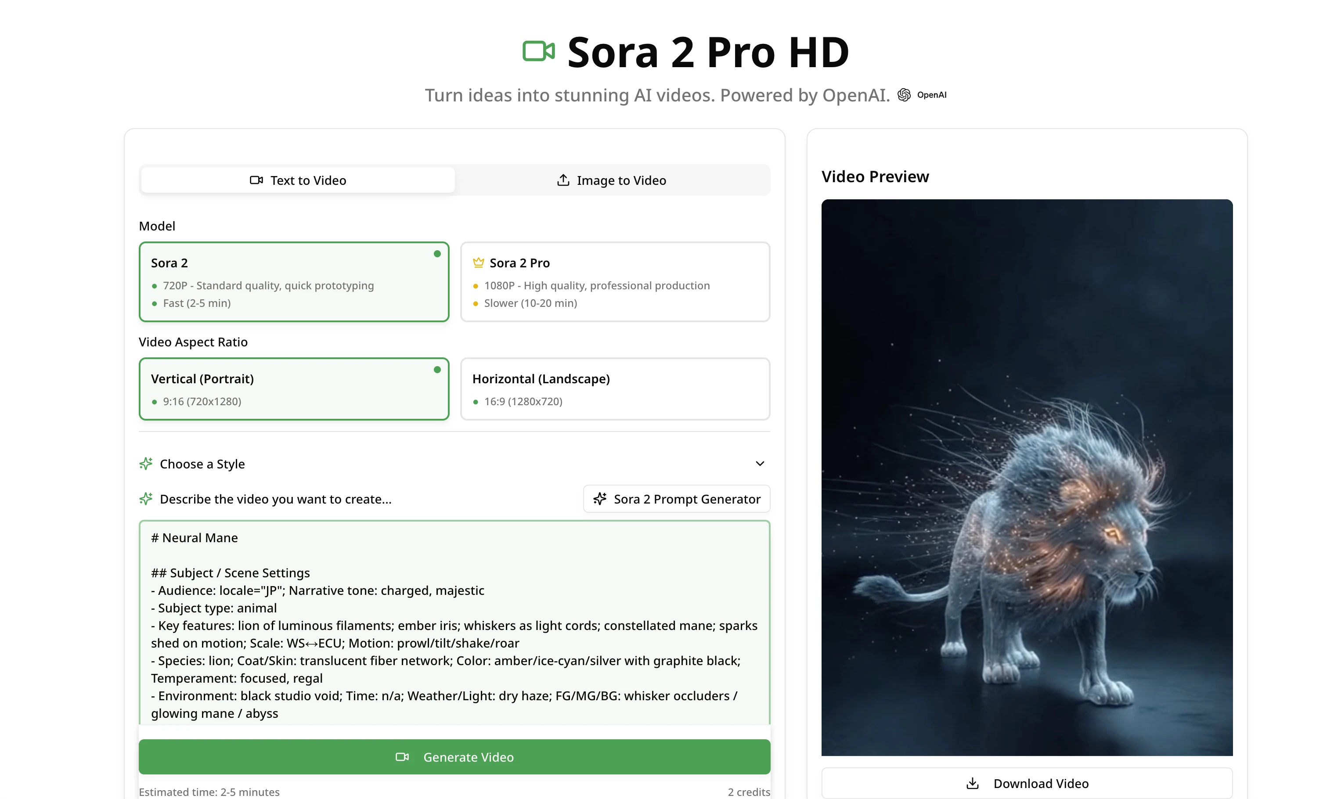Expand the Choose a Style chevron
1334x799 pixels.
click(x=760, y=464)
